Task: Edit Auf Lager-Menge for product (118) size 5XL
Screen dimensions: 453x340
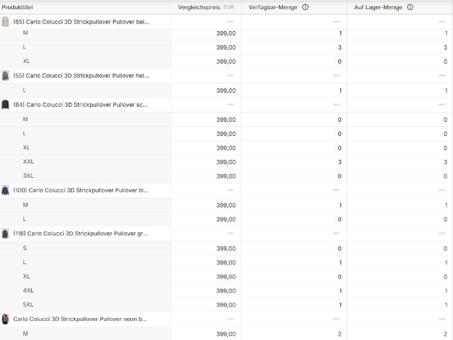Action: pos(400,305)
